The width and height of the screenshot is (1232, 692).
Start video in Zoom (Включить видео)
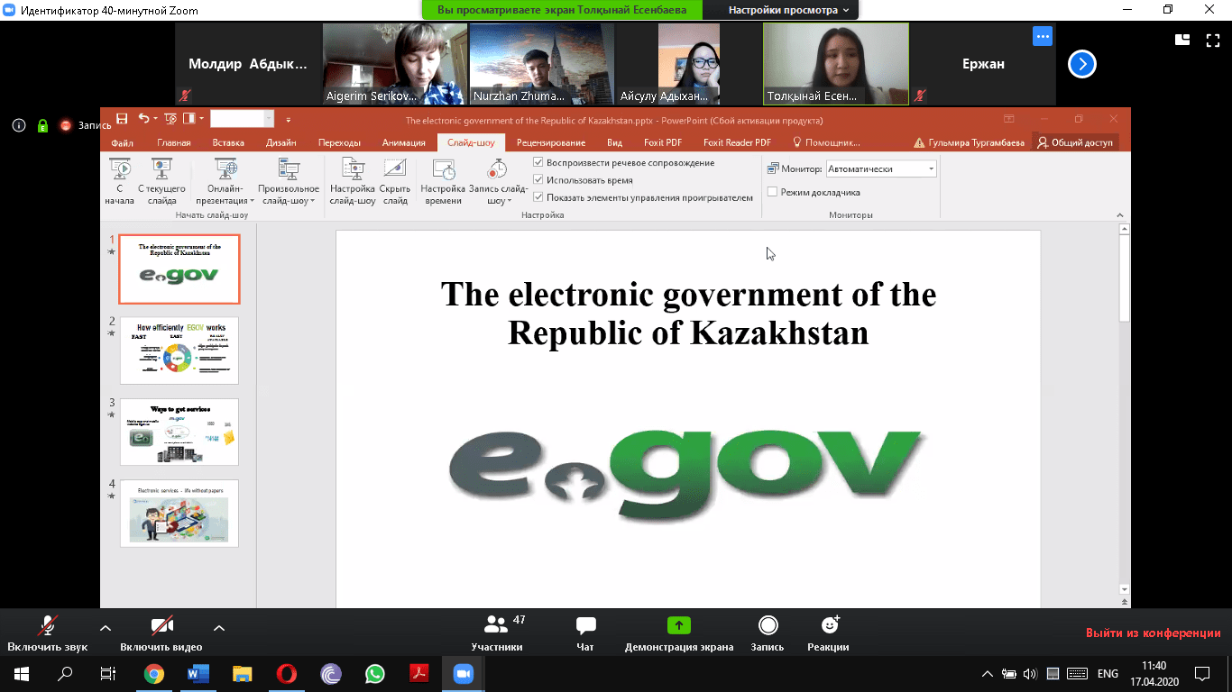click(x=161, y=634)
